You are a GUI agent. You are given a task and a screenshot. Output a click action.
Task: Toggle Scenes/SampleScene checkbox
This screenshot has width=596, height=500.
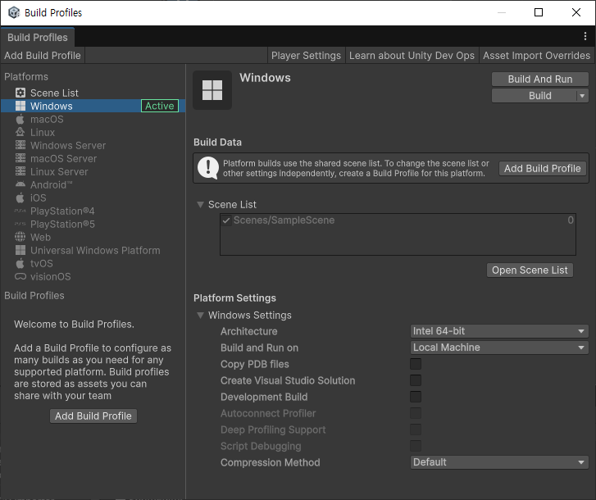click(226, 220)
